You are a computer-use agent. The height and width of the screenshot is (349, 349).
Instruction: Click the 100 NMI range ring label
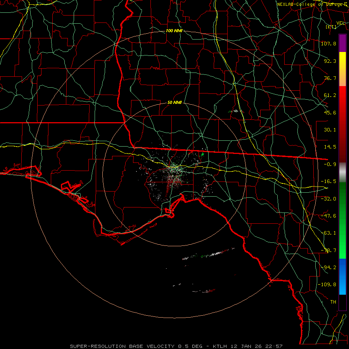coord(174,31)
